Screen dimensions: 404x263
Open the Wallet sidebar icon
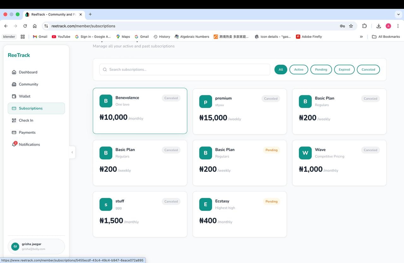tap(14, 96)
